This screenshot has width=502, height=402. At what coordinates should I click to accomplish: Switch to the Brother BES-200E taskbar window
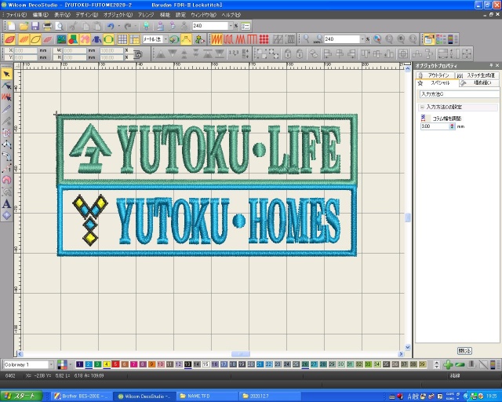(82, 397)
